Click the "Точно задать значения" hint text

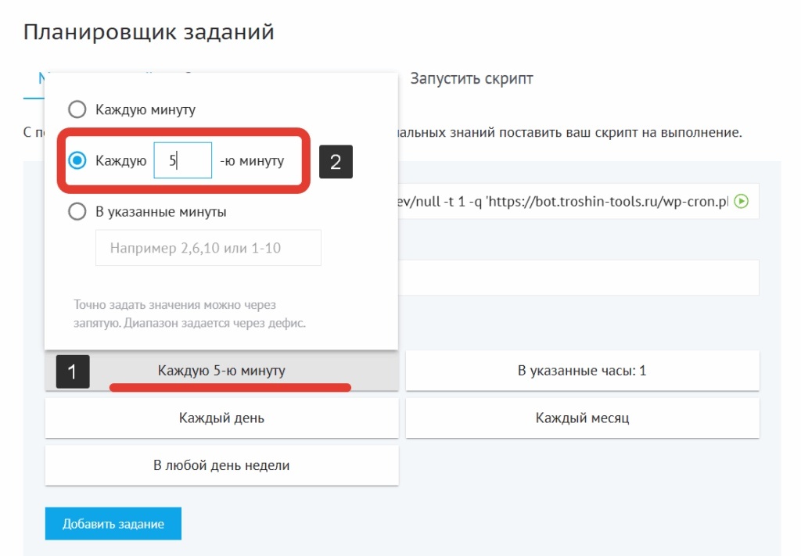coord(189,314)
